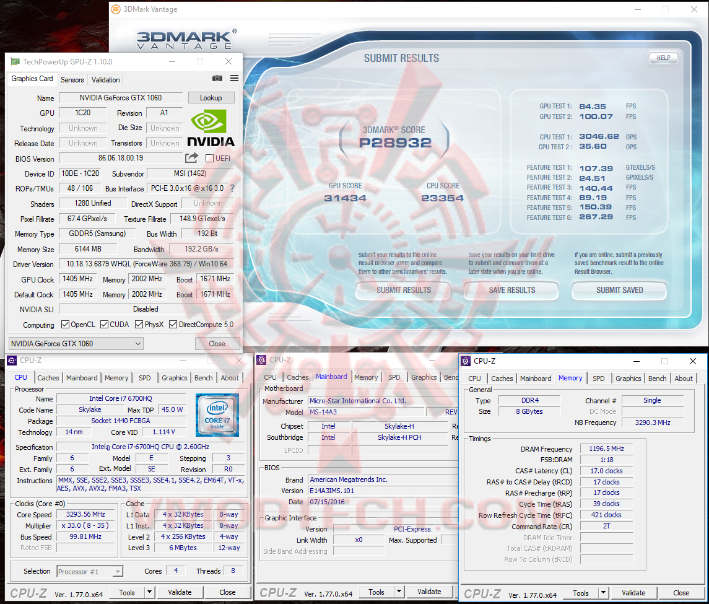709x604 pixels.
Task: Switch to Sensors tab in GPU-Z
Action: click(x=72, y=80)
